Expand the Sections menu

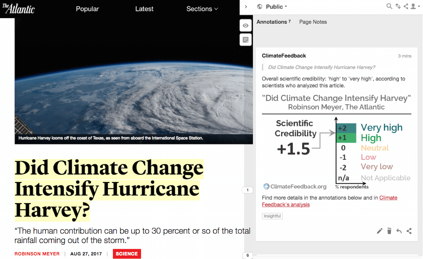click(x=202, y=9)
